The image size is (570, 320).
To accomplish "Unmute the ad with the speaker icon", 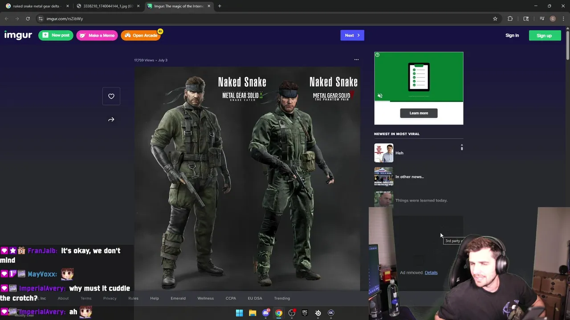I will (380, 96).
